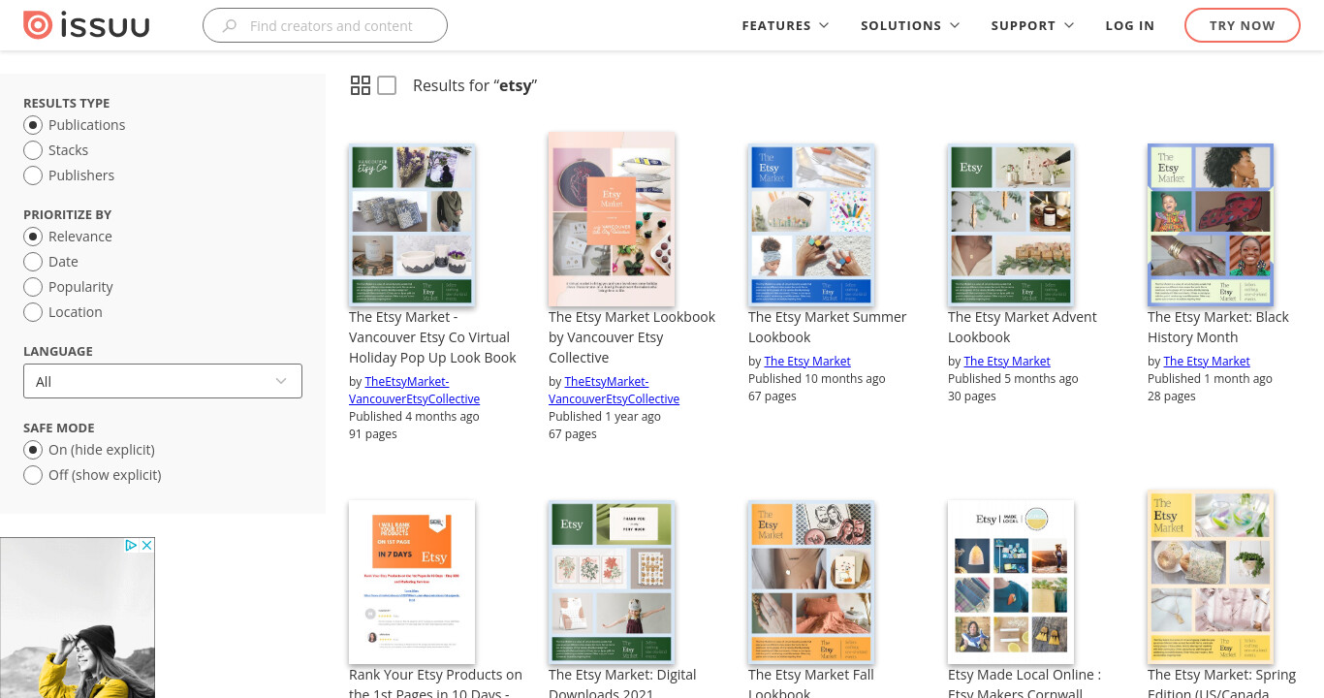This screenshot has width=1324, height=698.
Task: Turn safe mode Off (show explicit)
Action: click(x=33, y=475)
